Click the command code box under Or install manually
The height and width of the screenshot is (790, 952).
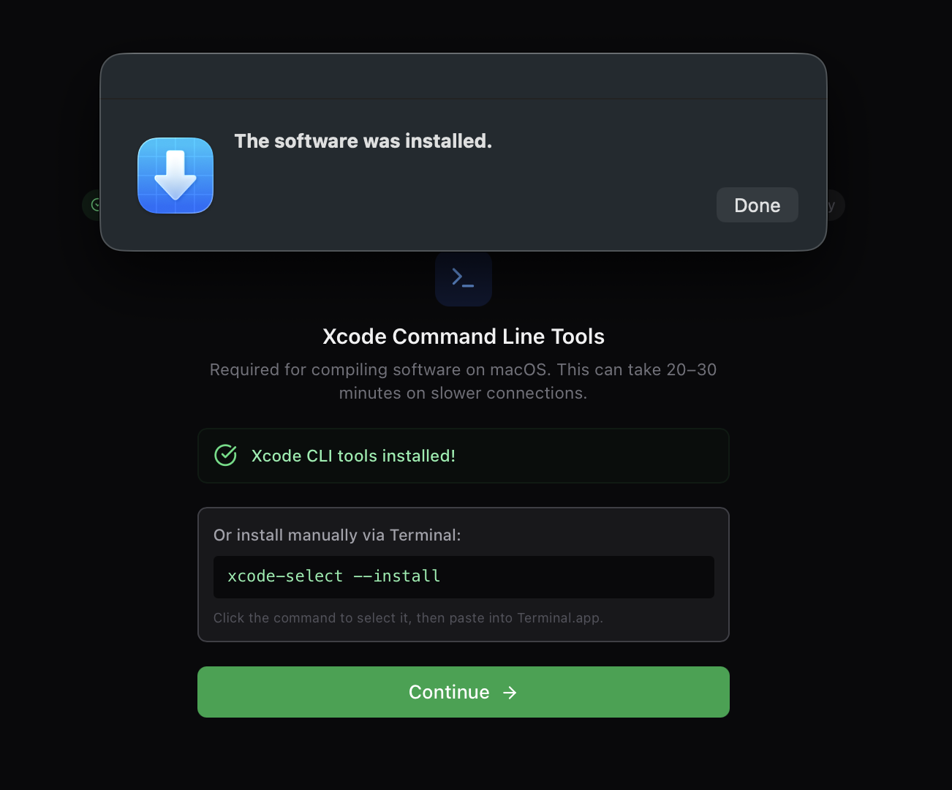pyautogui.click(x=463, y=576)
